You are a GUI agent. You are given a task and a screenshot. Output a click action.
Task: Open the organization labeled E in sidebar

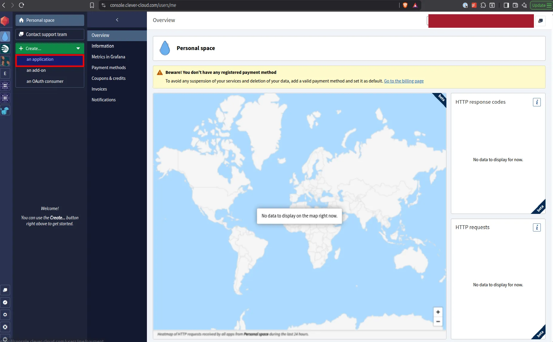click(5, 74)
